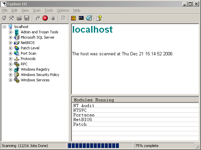201x150 pixels.
Task: Click the scan progress bar
Action: click(x=100, y=146)
